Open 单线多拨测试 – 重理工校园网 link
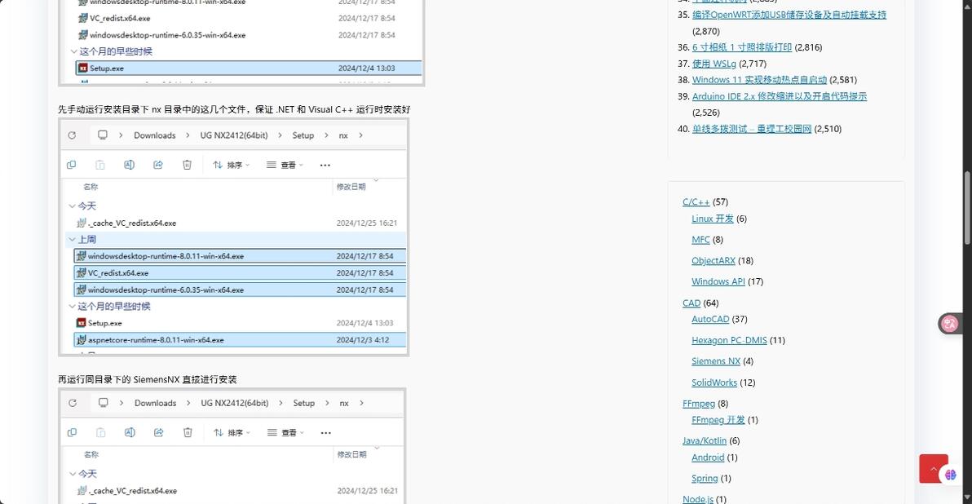Screen dimensions: 972x504 pos(752,129)
